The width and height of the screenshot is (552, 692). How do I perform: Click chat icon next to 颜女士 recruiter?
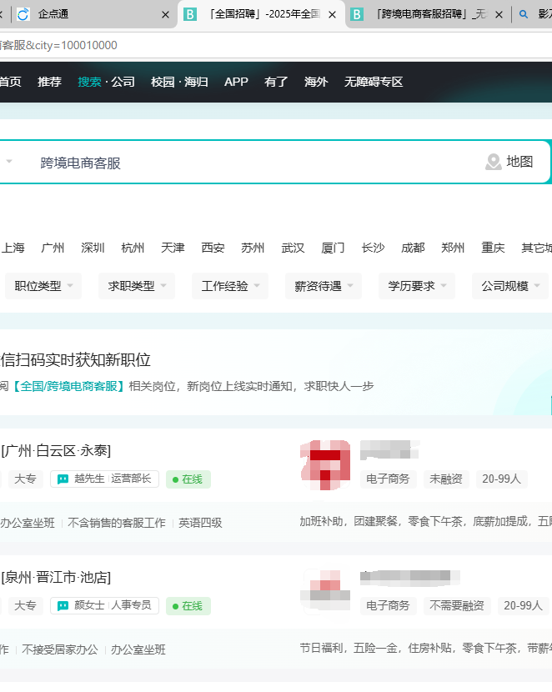[63, 605]
